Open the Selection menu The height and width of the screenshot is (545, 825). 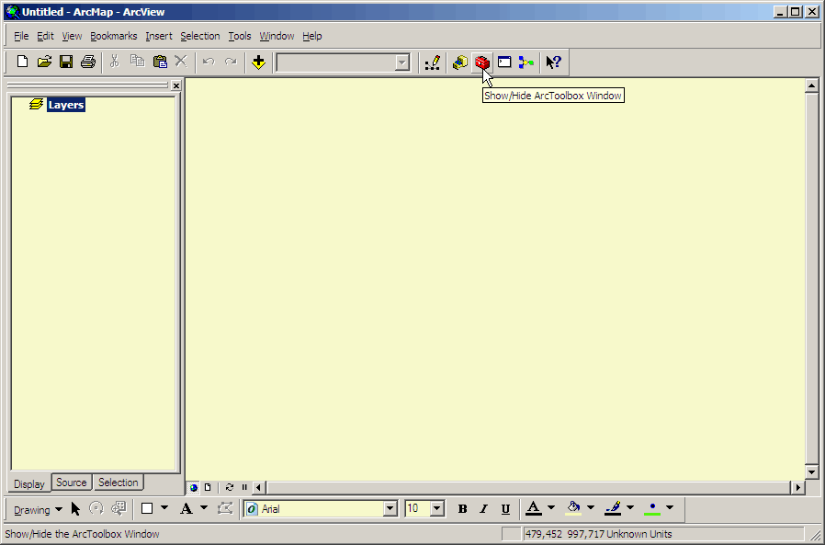200,37
